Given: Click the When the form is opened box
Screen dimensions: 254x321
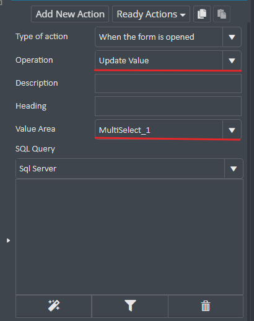Looking at the screenshot, I should coord(159,37).
